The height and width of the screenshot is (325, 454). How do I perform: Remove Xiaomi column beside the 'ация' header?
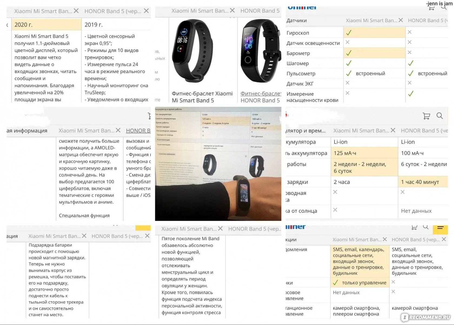point(84,236)
